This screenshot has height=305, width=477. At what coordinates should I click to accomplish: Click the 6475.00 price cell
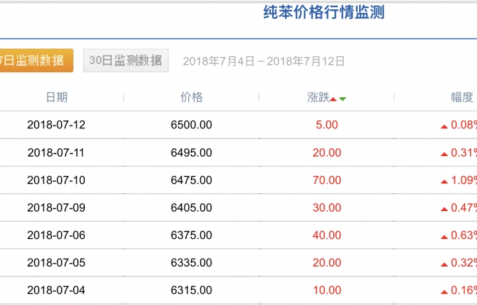[191, 180]
